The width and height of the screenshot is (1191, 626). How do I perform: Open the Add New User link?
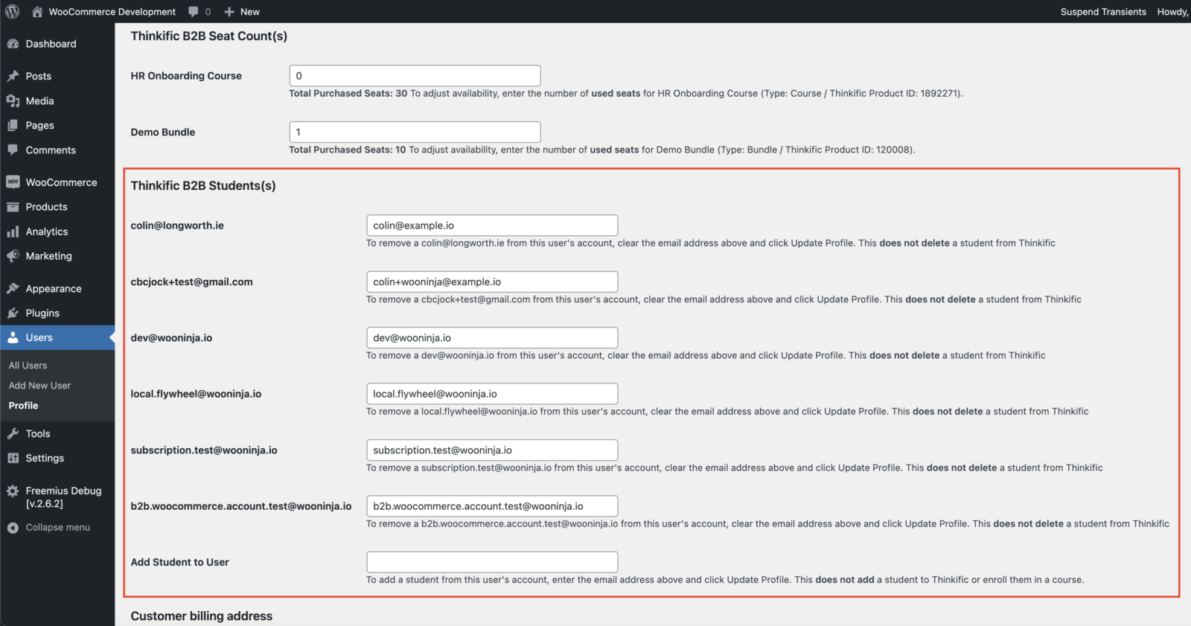pos(39,386)
